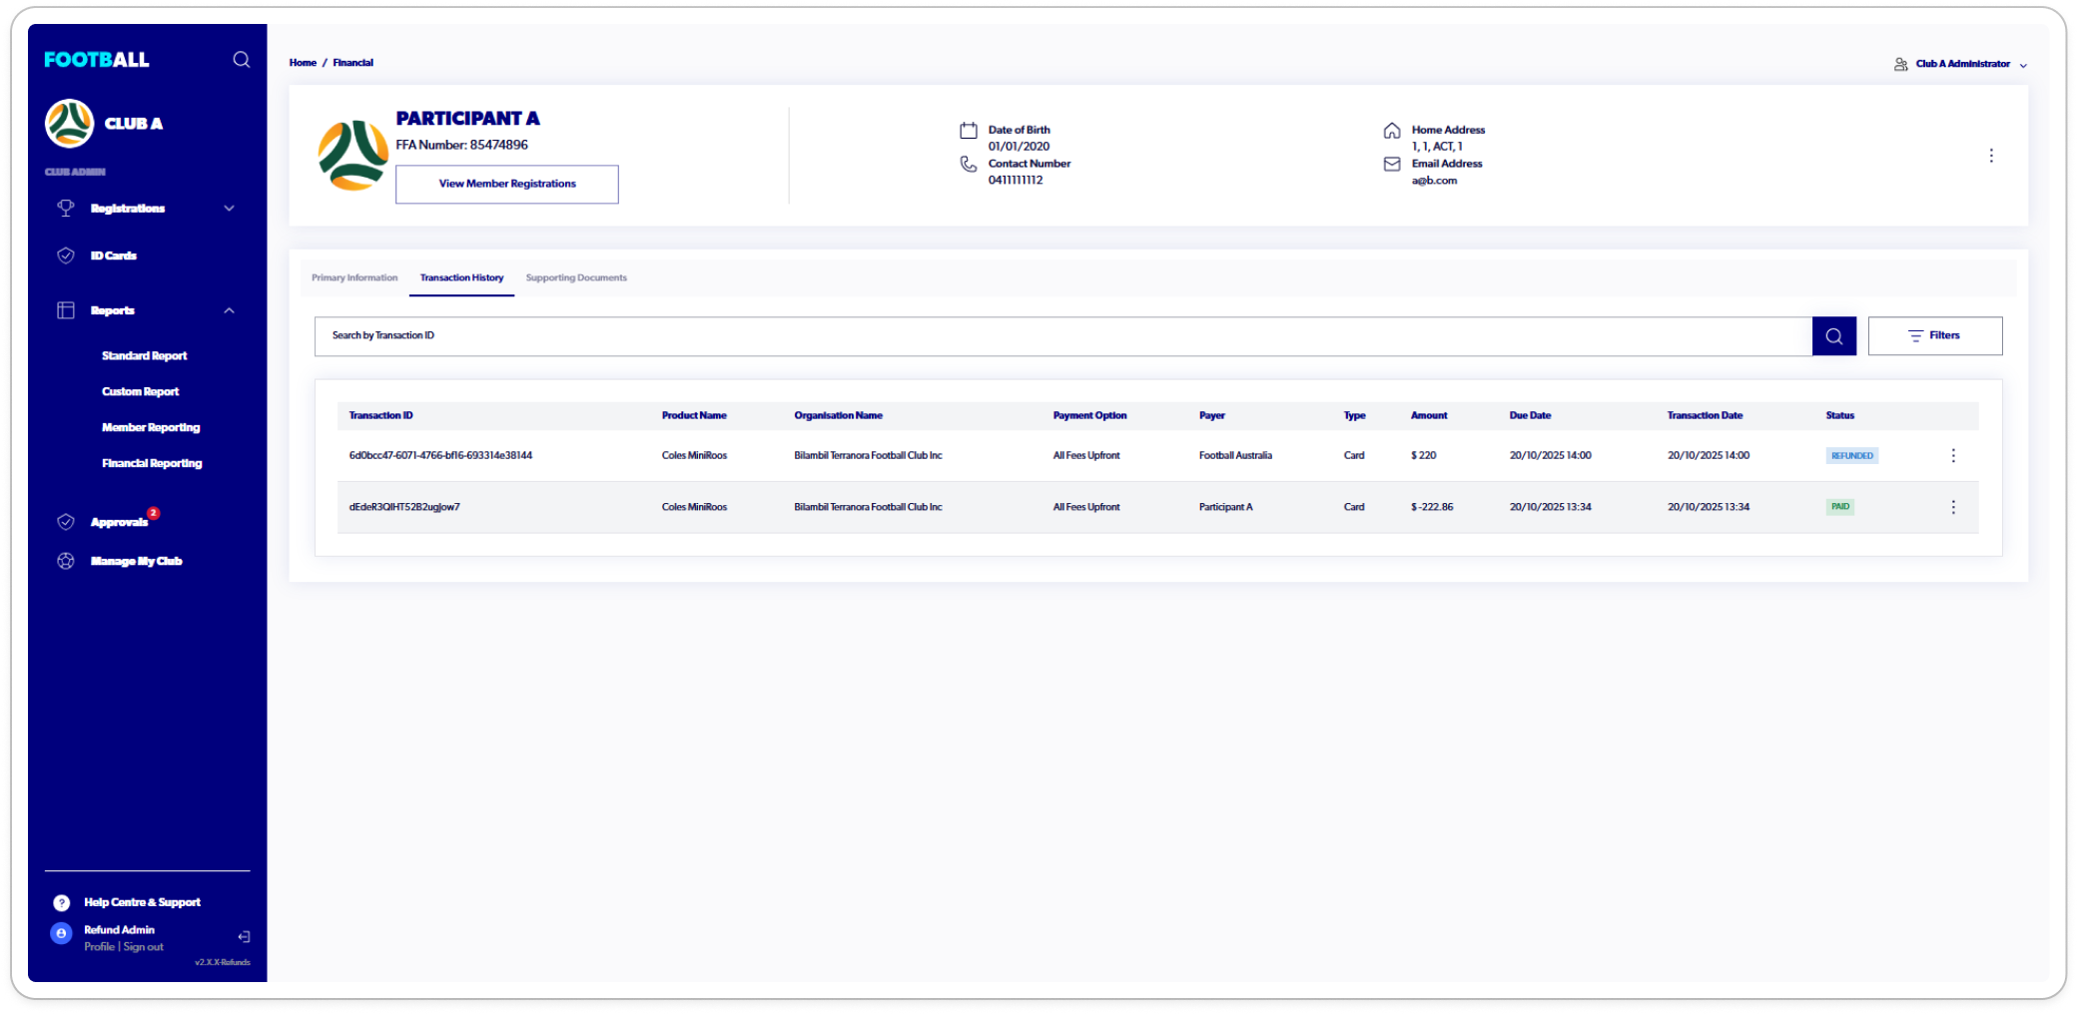Open the Approvals menu item

pos(119,522)
